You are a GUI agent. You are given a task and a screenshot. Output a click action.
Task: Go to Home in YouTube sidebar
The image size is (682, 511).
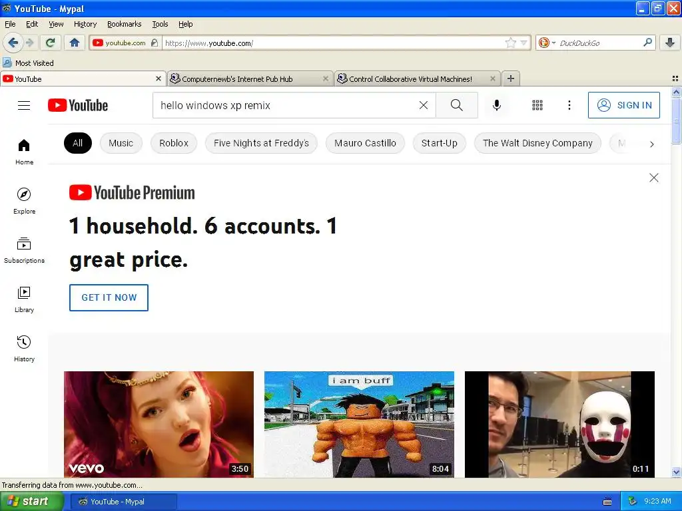[x=24, y=152]
